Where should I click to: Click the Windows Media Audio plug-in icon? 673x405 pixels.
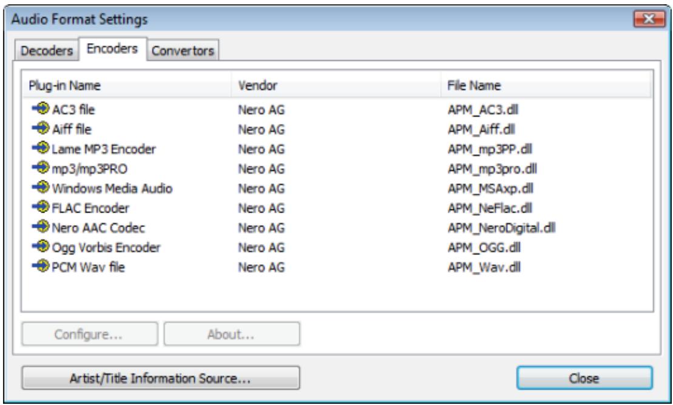coord(41,188)
